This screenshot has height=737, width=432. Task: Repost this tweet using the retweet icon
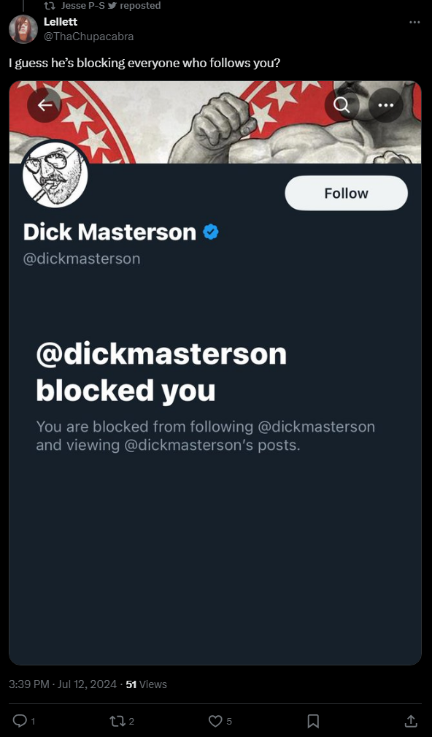pos(121,720)
